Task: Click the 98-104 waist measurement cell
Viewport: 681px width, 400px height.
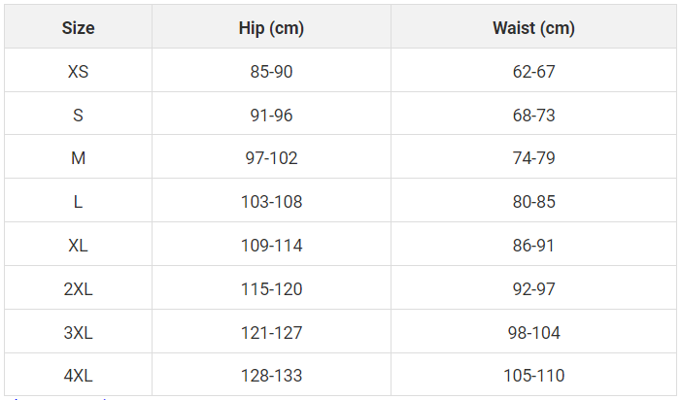Action: (533, 331)
